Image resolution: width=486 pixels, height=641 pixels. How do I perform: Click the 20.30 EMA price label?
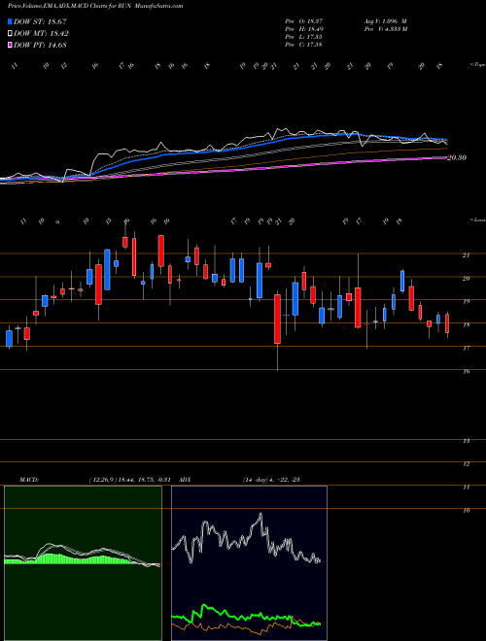coord(457,157)
